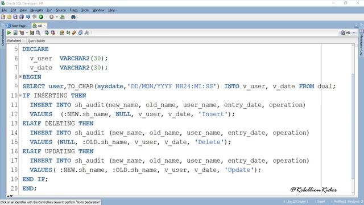Click the binoculars Find DB Object icon
364x205 pixels.
point(73,17)
